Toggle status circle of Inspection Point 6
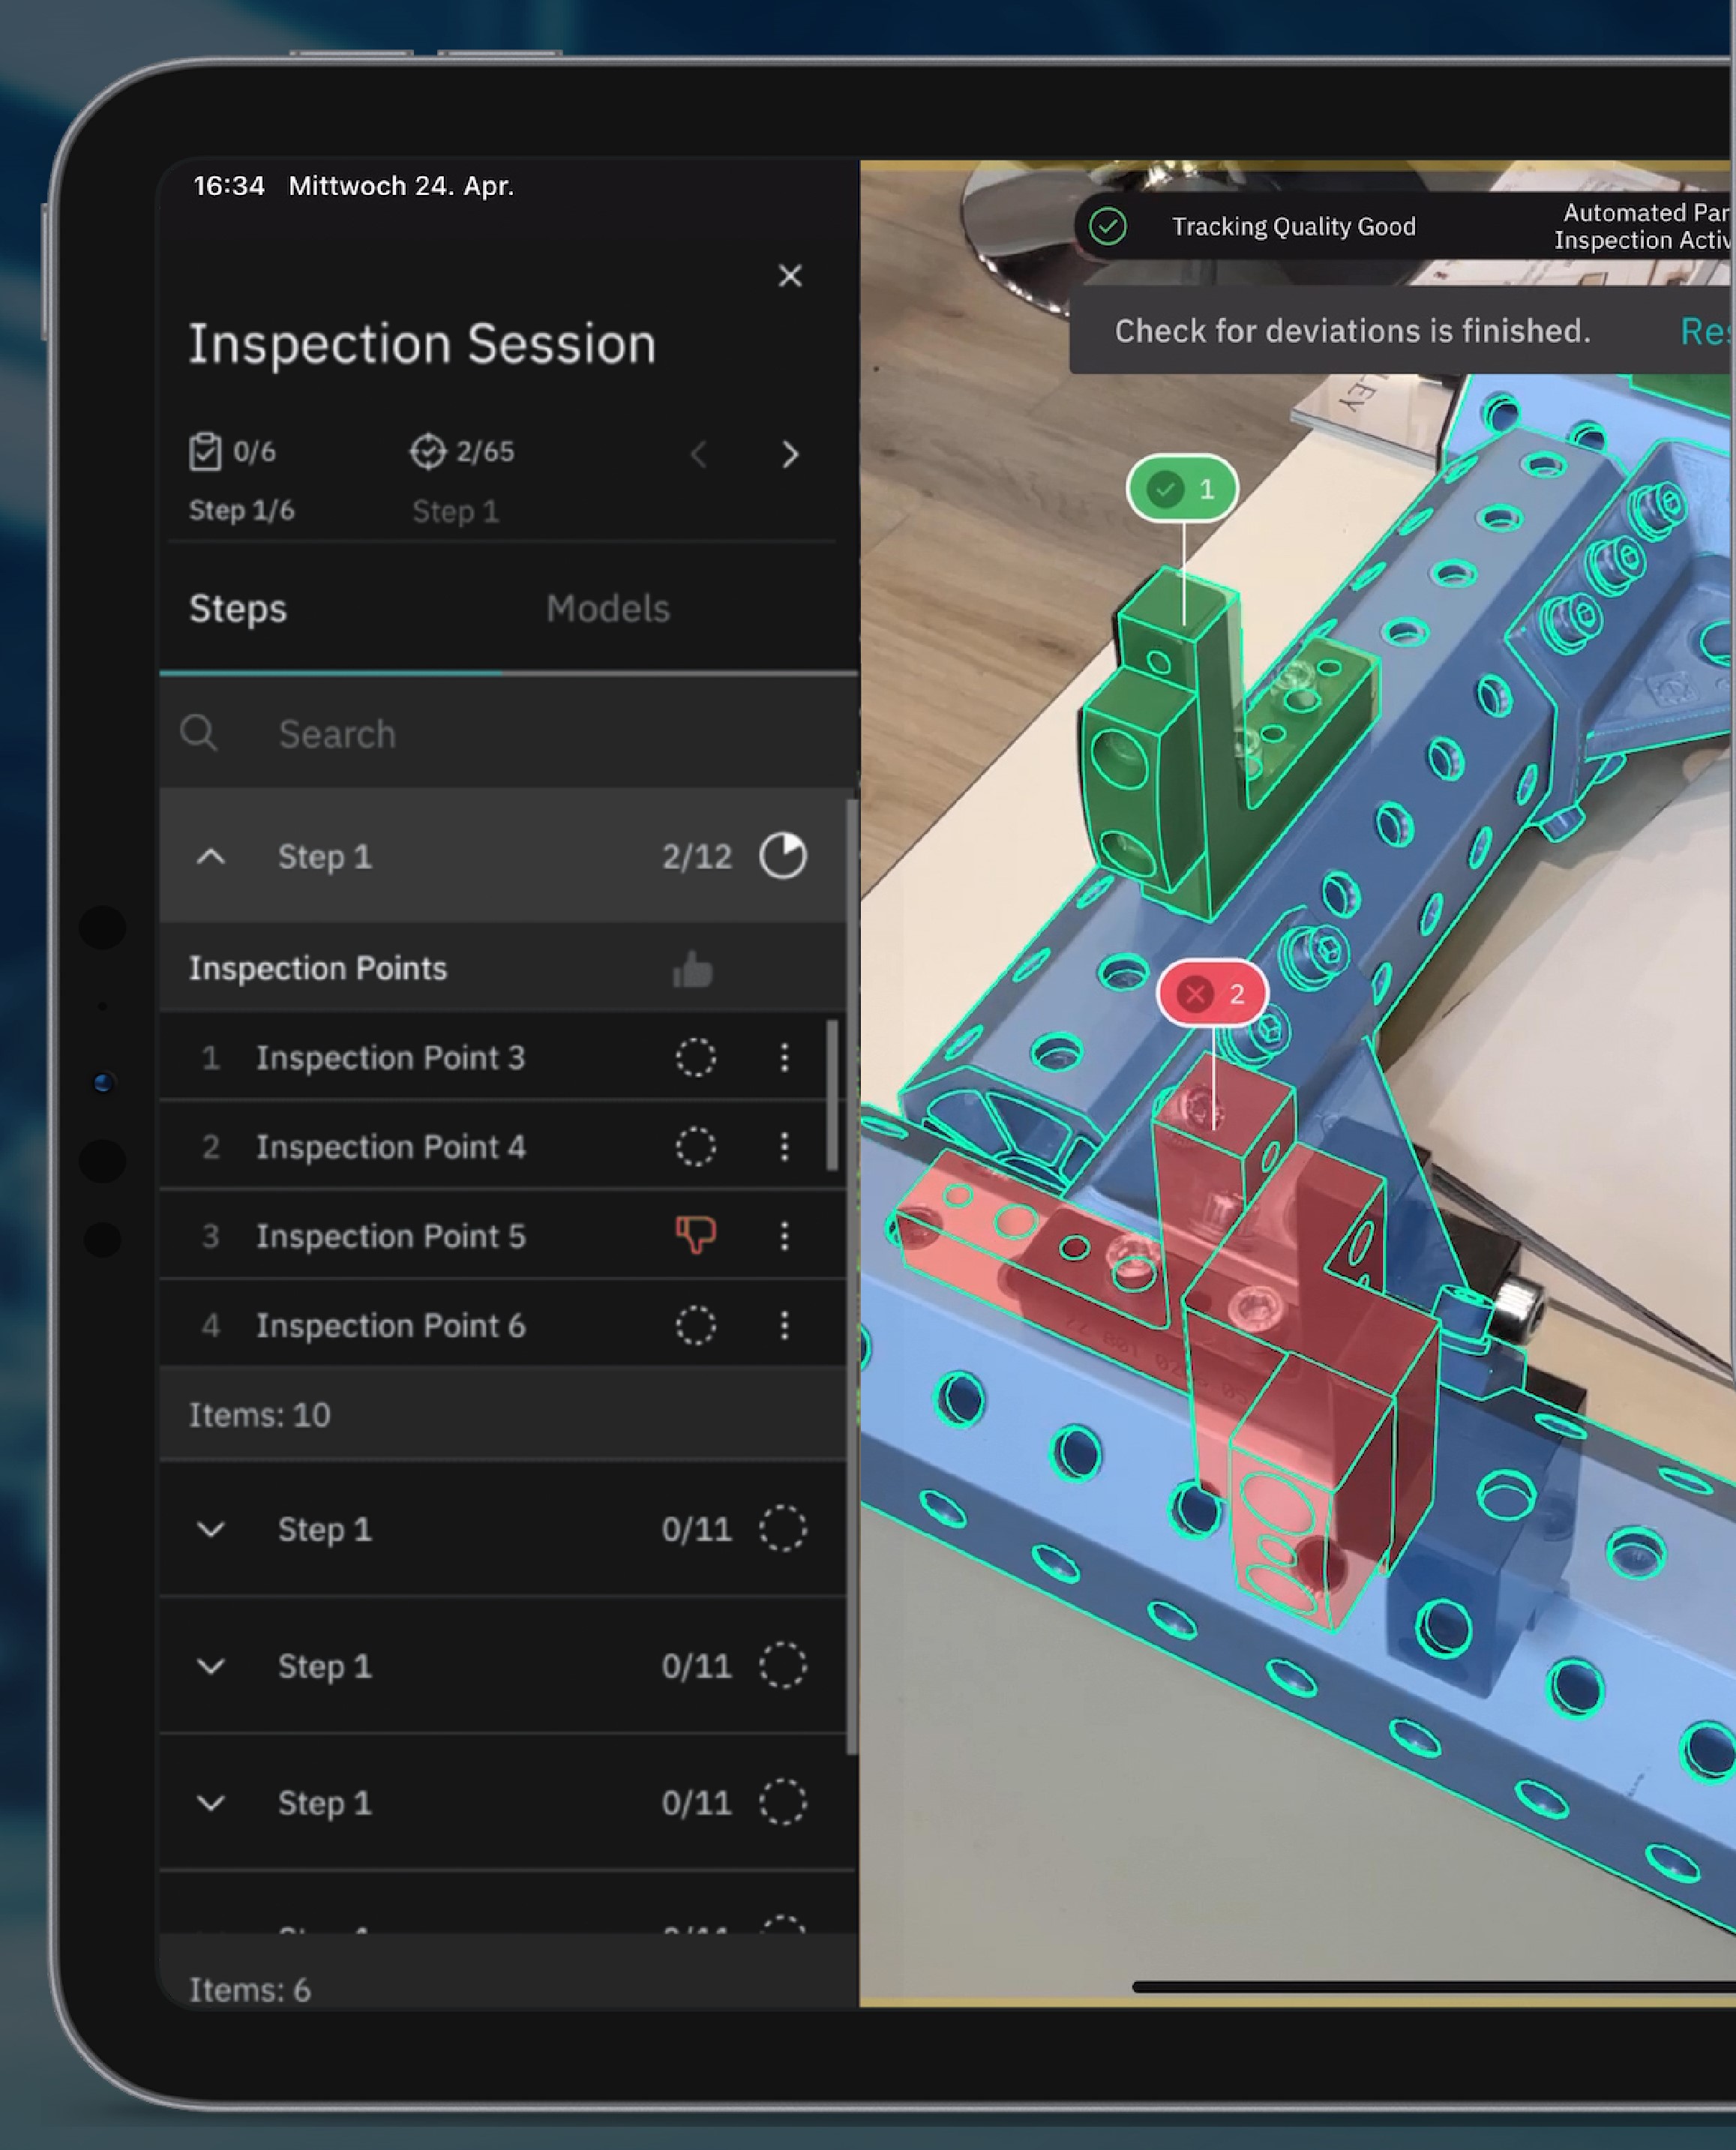Screen dimensions: 1736x2150 coord(696,1325)
